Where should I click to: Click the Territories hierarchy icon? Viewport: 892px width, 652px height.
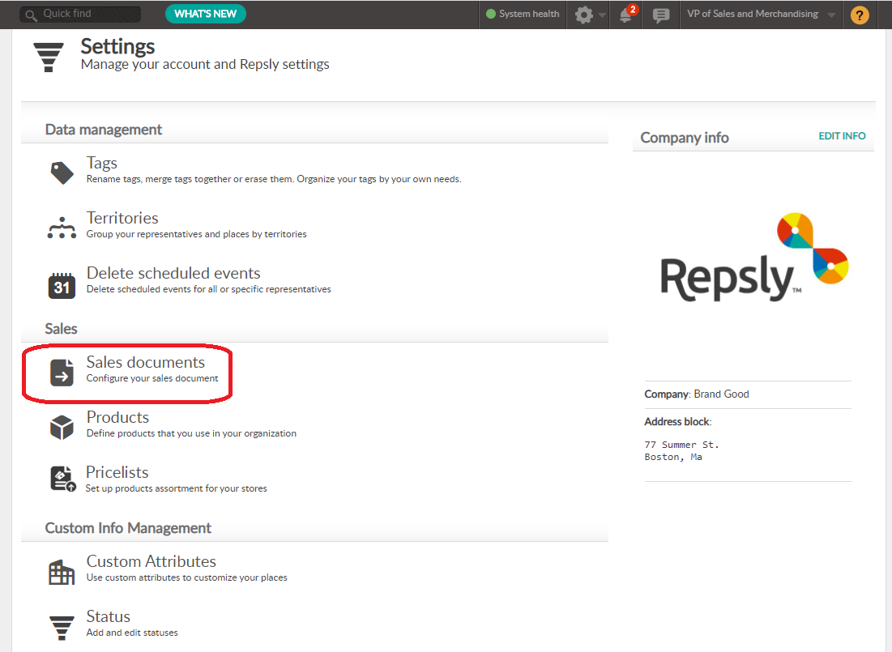pyautogui.click(x=62, y=228)
